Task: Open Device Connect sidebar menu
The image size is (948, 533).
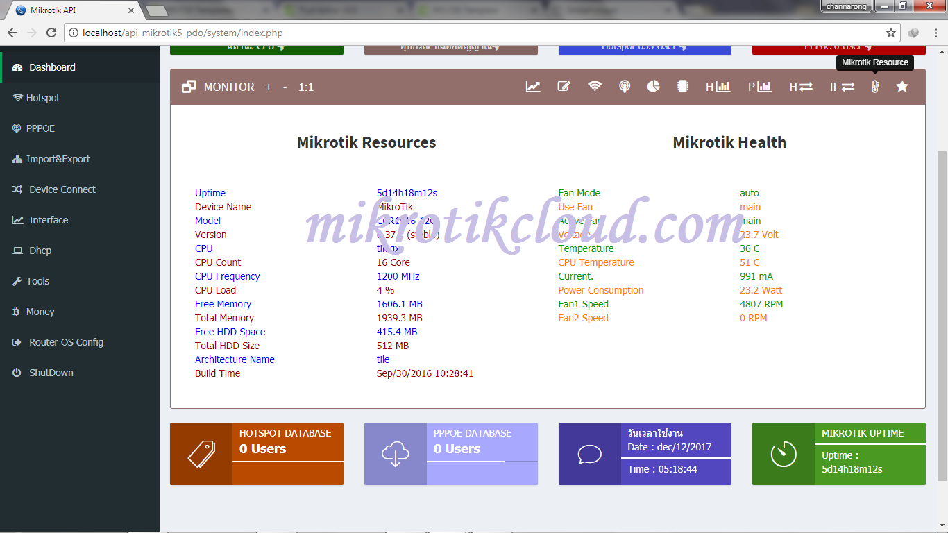Action: (80, 189)
